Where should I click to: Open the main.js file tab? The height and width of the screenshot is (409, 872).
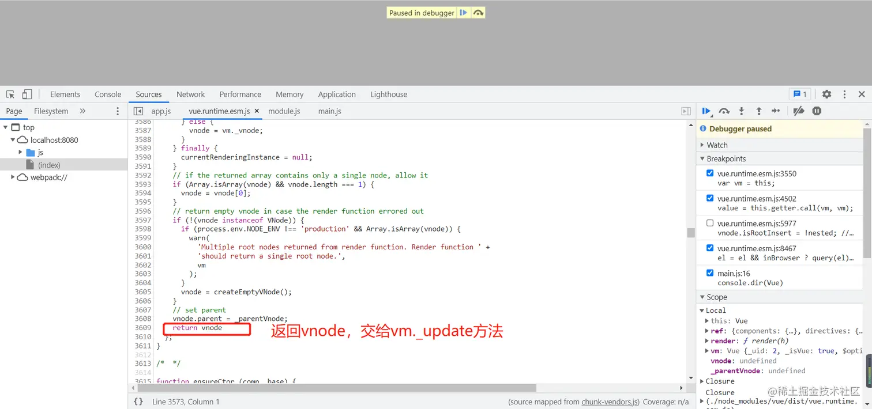click(x=330, y=111)
